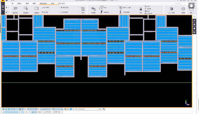Toggle the select-all arrow selection switch
Screen dimensions: 199x114
click(3, 109)
